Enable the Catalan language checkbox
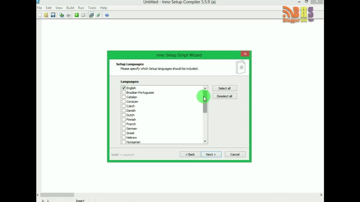Image resolution: width=360 pixels, height=202 pixels. click(124, 97)
